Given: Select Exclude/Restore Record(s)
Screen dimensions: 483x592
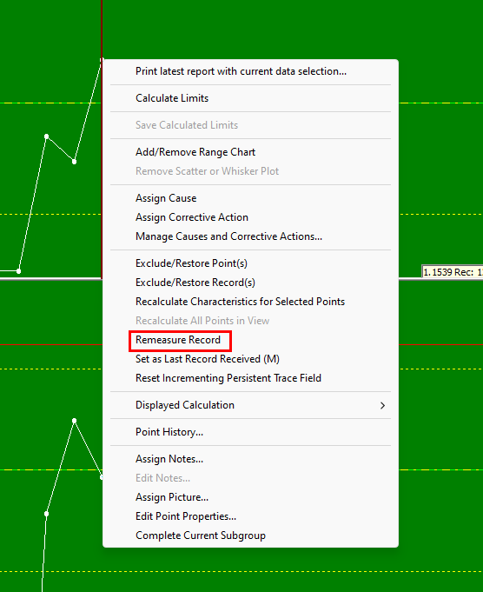Looking at the screenshot, I should (x=250, y=283).
